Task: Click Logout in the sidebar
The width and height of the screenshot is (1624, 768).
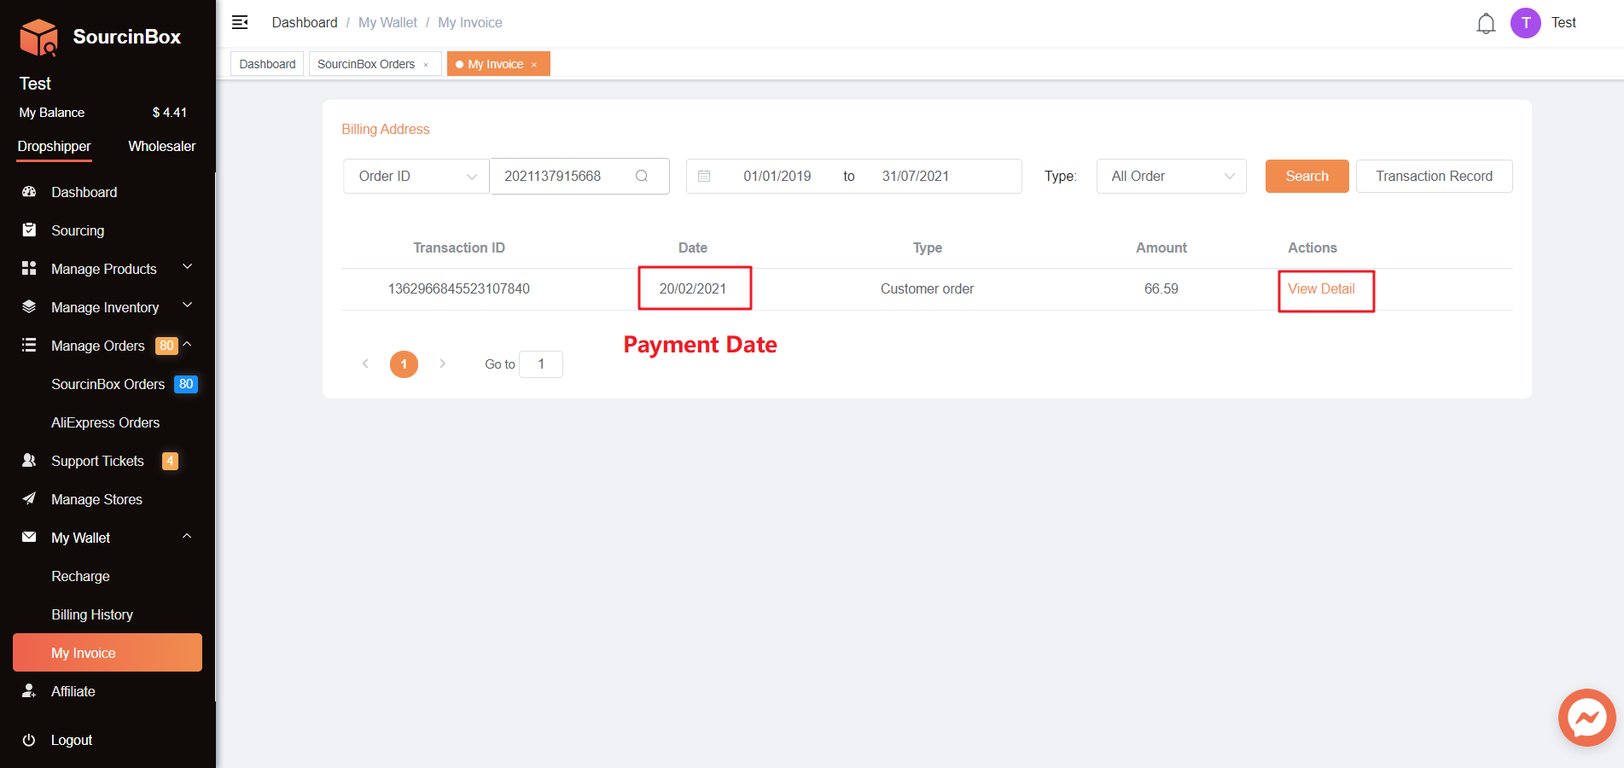Action: coord(72,740)
